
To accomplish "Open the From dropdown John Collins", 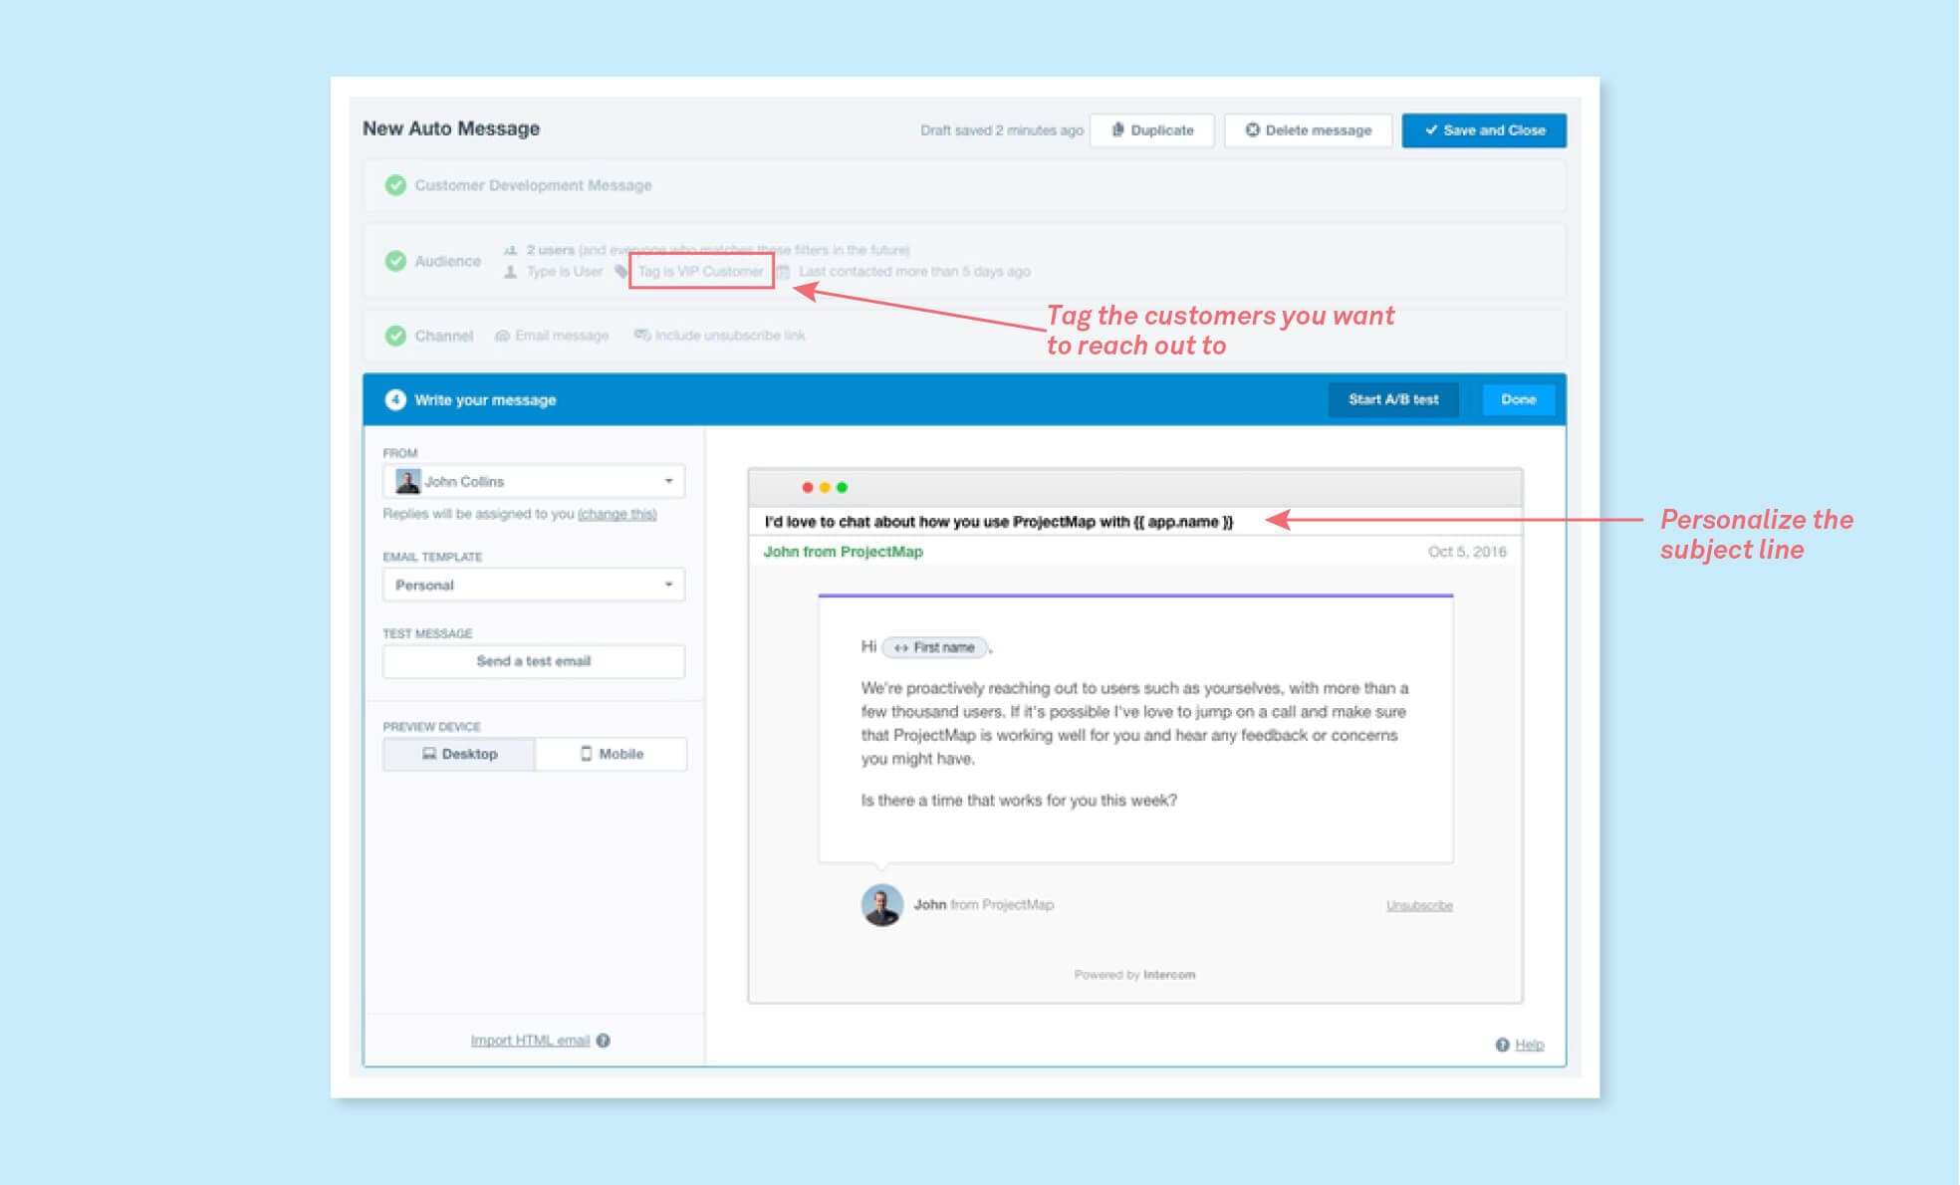I will point(534,481).
